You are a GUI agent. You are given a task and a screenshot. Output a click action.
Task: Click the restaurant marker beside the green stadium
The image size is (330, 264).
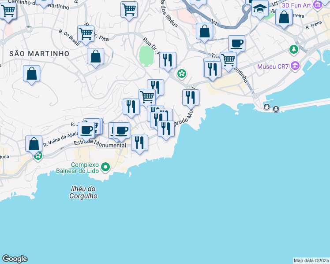click(168, 60)
